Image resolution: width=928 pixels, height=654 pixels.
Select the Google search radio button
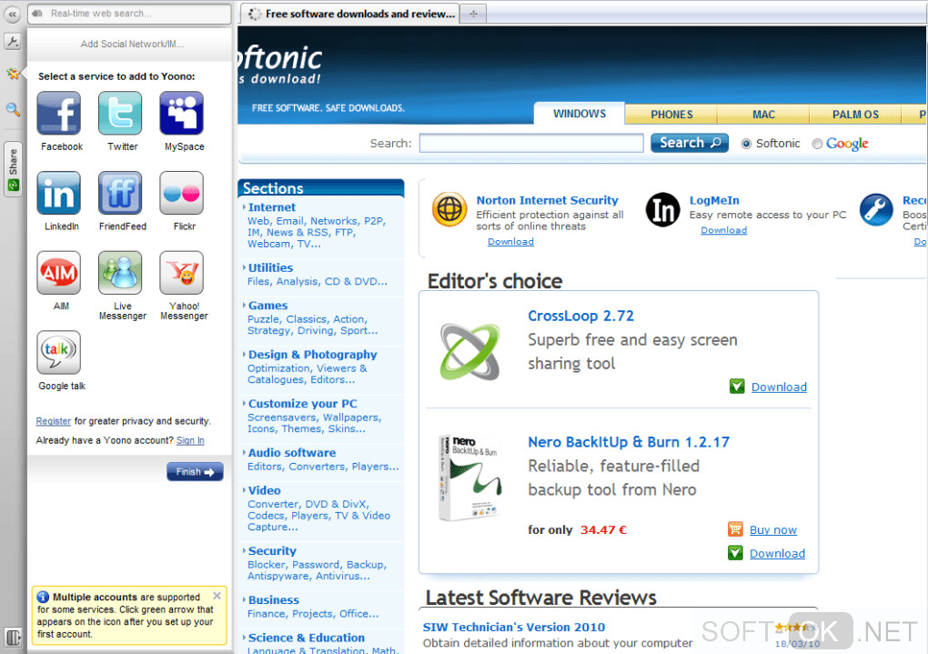pos(817,144)
